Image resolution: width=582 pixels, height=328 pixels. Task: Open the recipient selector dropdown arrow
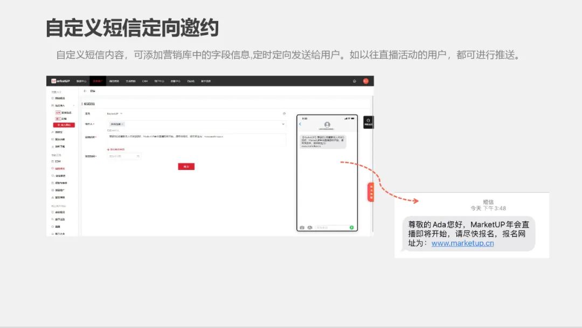(x=283, y=124)
